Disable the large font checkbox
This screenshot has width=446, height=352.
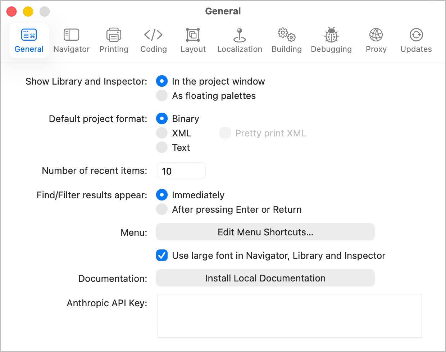pyautogui.click(x=162, y=256)
